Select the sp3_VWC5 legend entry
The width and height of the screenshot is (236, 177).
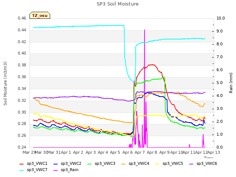(x=169, y=164)
